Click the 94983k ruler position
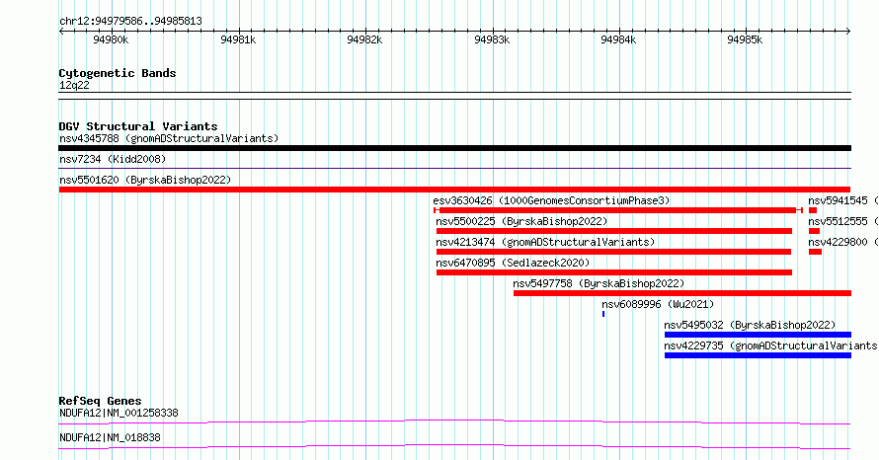879x460 pixels. 492,39
